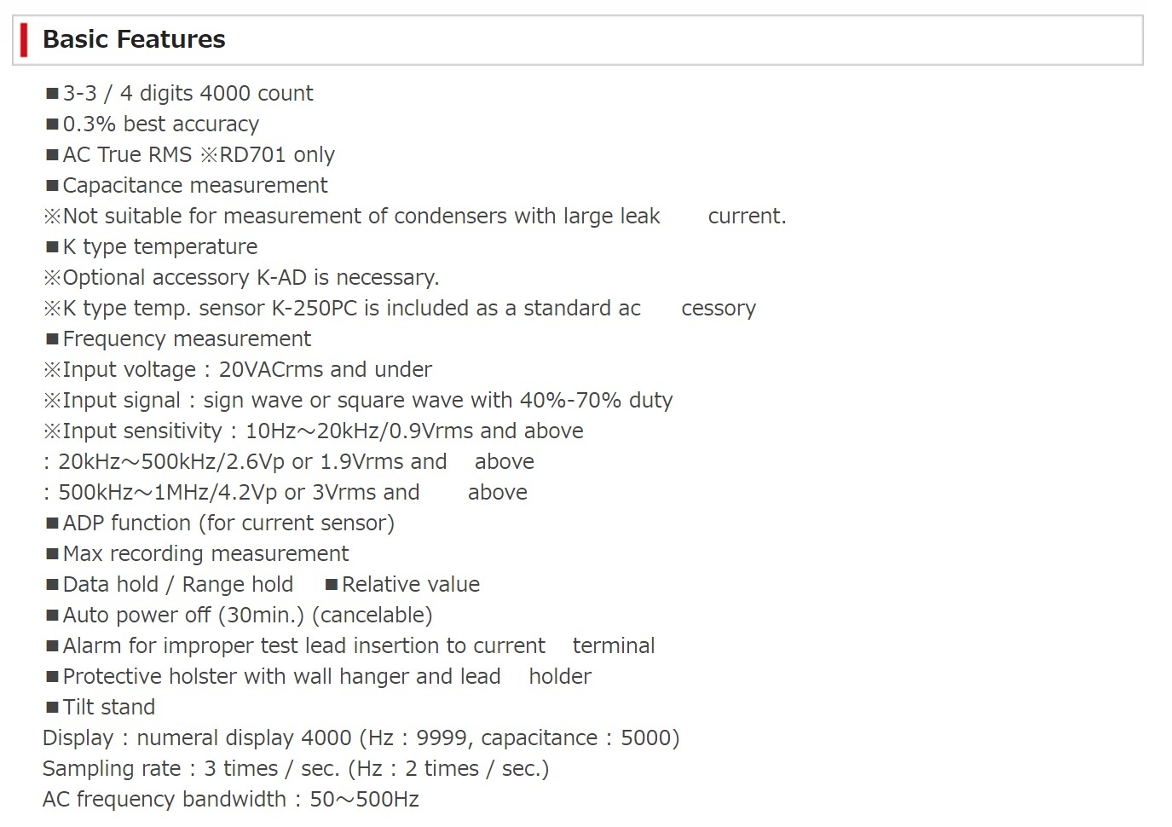
Task: Click the Basic Features heading
Action: (134, 39)
